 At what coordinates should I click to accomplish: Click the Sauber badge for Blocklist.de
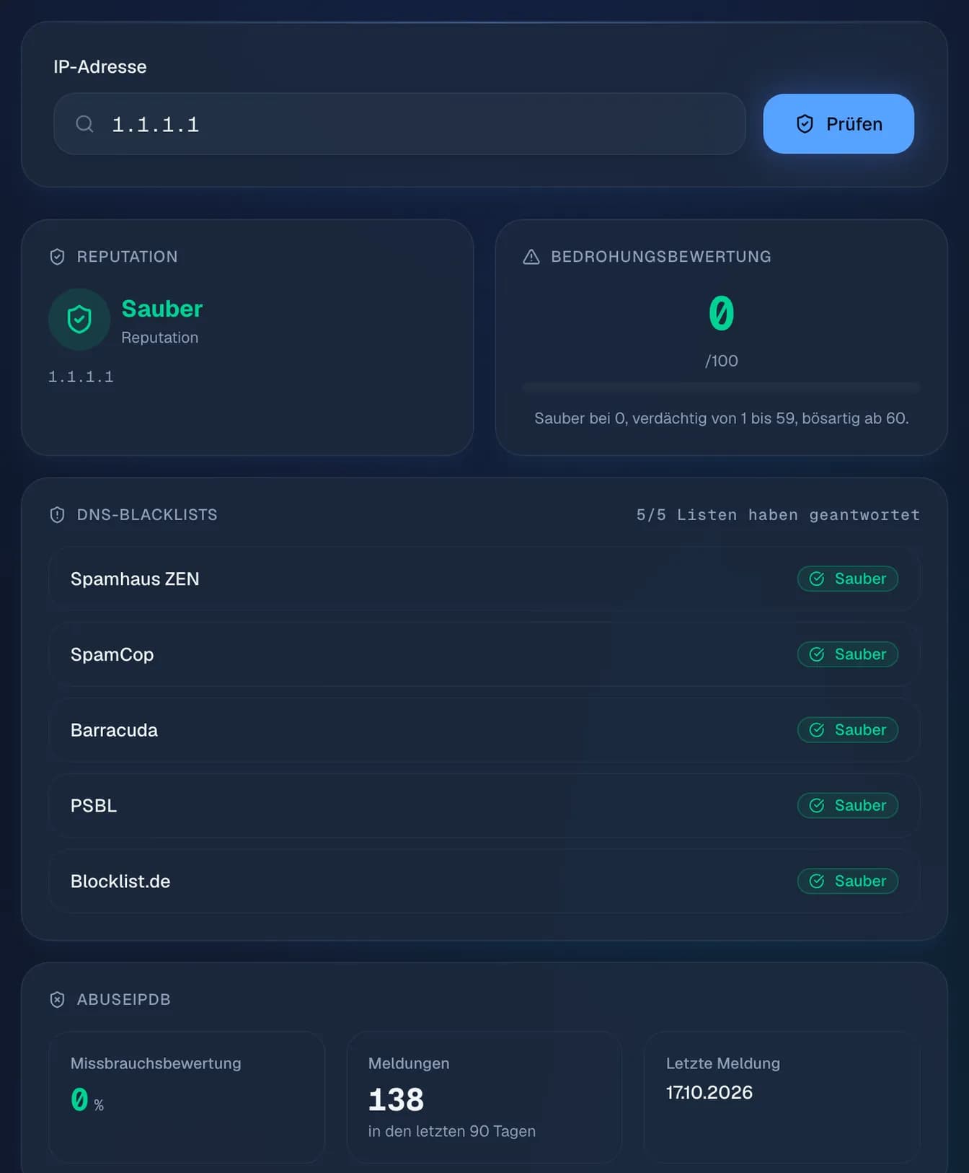coord(848,882)
